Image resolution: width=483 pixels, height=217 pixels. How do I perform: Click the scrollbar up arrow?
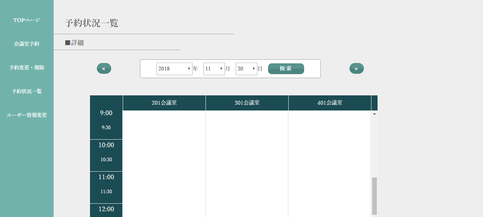tap(374, 114)
